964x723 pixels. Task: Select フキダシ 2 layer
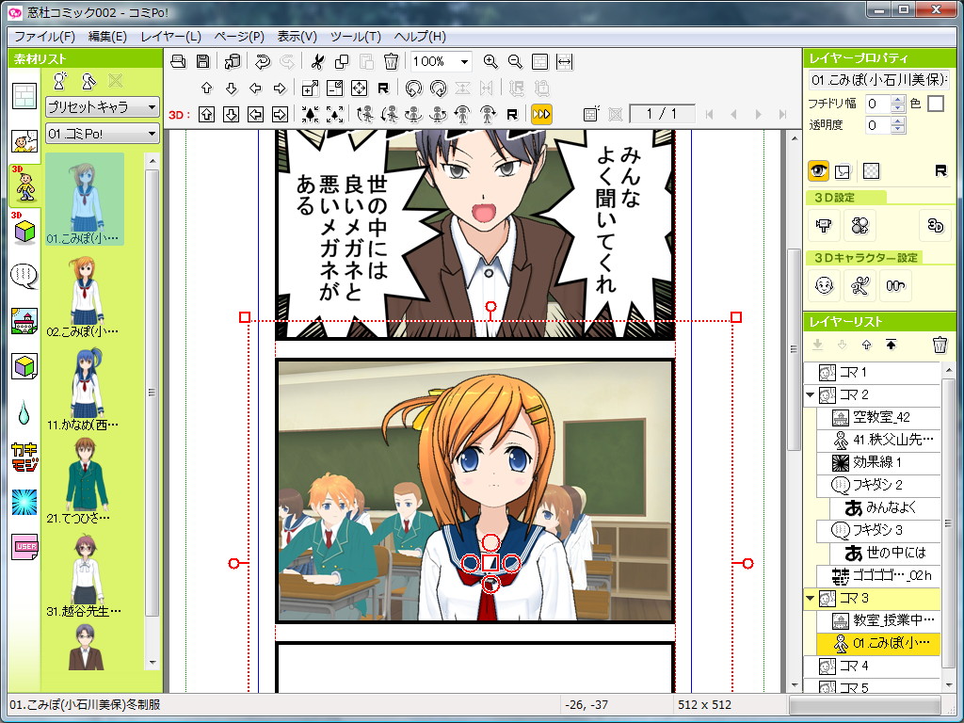878,485
